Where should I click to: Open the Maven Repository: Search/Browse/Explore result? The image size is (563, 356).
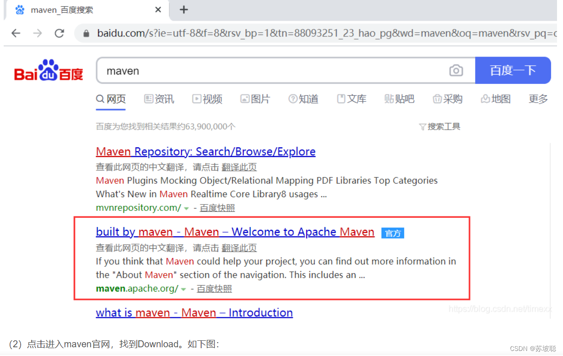206,152
